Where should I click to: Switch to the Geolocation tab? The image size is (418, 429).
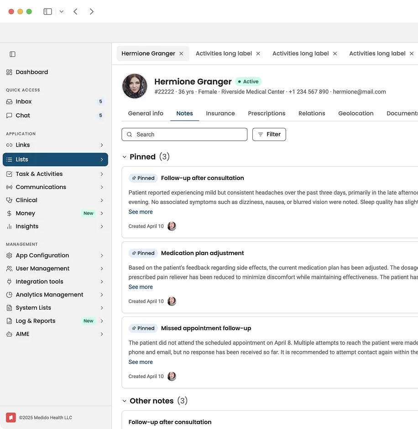356,113
